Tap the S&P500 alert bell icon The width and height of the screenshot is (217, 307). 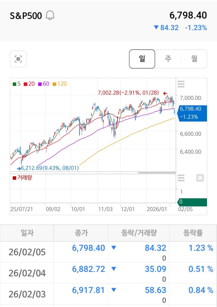[x=50, y=16]
